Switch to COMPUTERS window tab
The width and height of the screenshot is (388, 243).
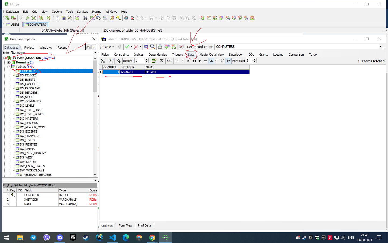point(36,25)
